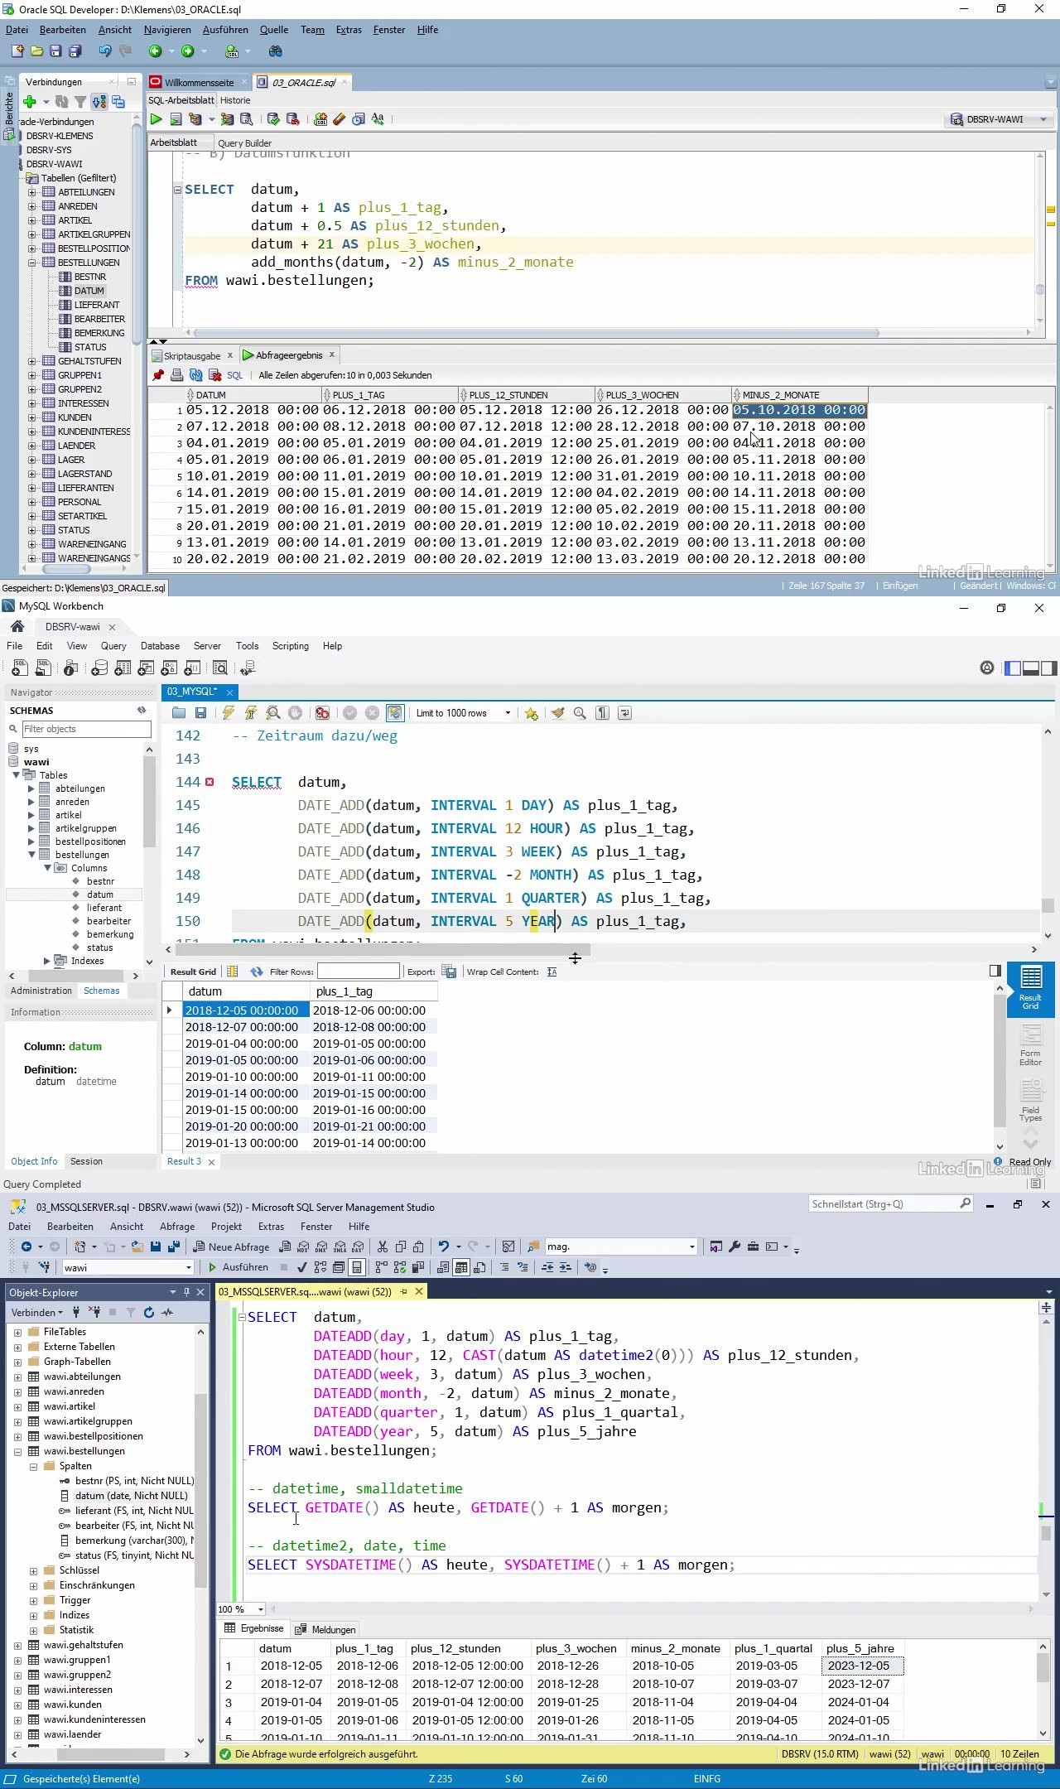1060x1789 pixels.
Task: Click the MySQL Workbench home icon
Action: pyautogui.click(x=17, y=627)
